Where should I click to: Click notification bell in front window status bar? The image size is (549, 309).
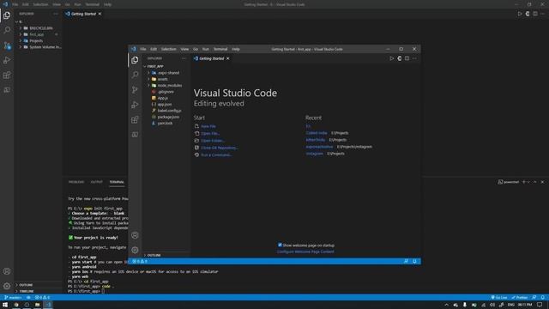tap(414, 261)
